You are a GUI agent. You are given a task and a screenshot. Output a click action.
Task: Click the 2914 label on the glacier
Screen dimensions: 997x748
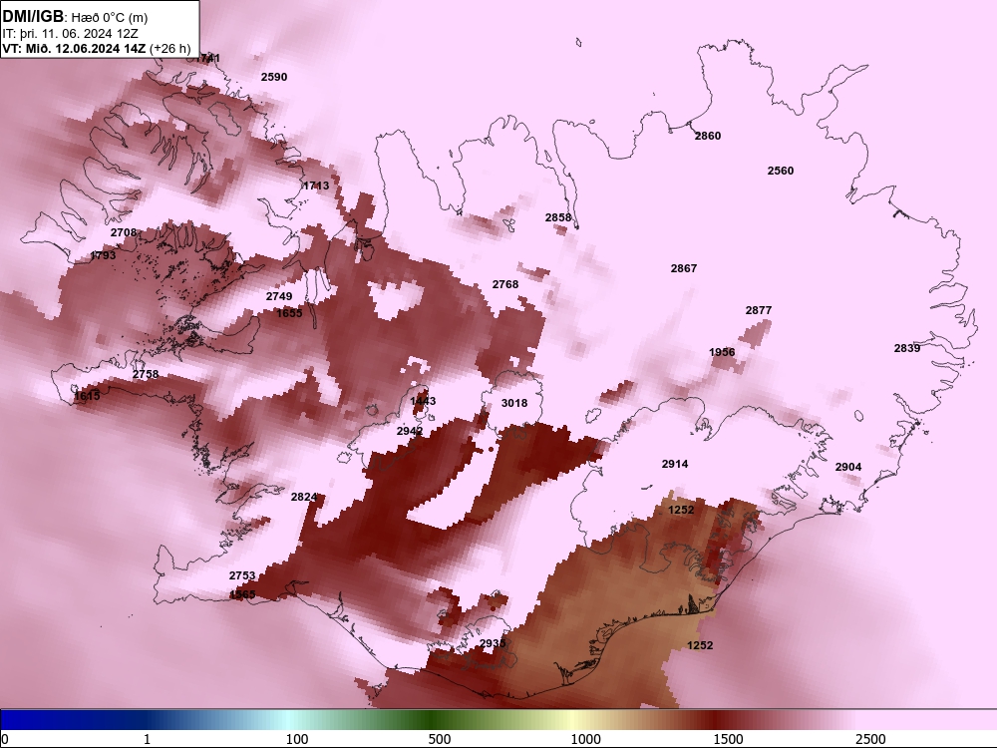click(675, 465)
